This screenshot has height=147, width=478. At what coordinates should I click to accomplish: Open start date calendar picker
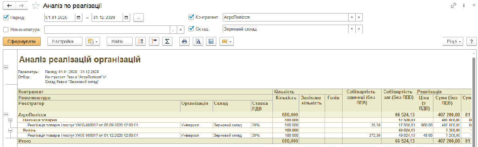pos(78,17)
